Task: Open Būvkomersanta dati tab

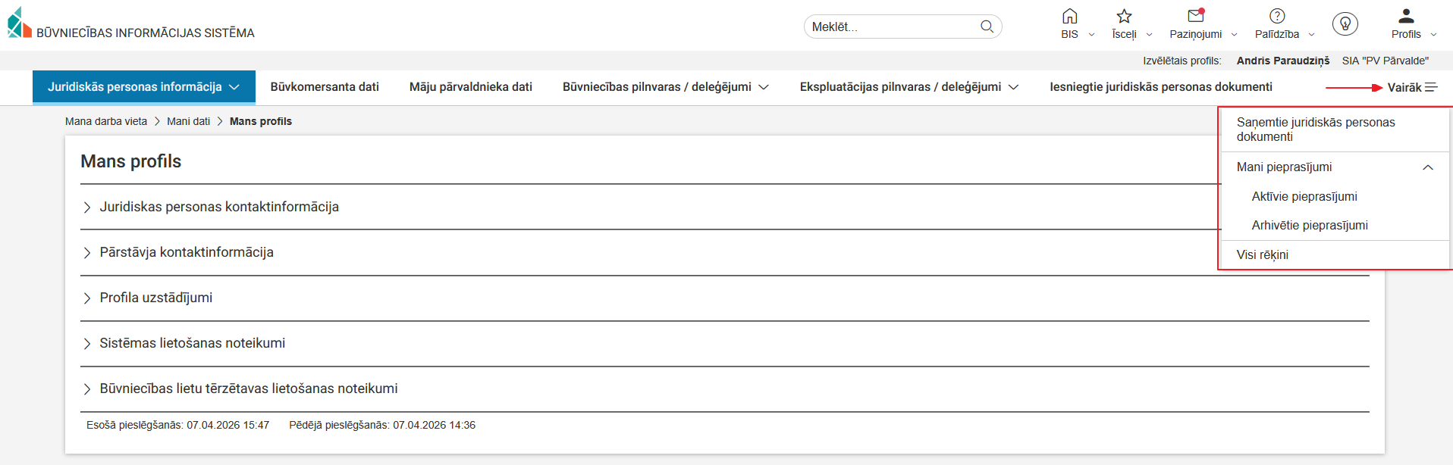Action: click(x=325, y=87)
